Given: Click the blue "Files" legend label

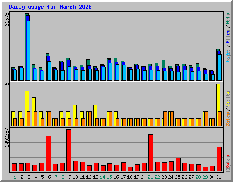Looking at the screenshot, I should pos(228,36).
